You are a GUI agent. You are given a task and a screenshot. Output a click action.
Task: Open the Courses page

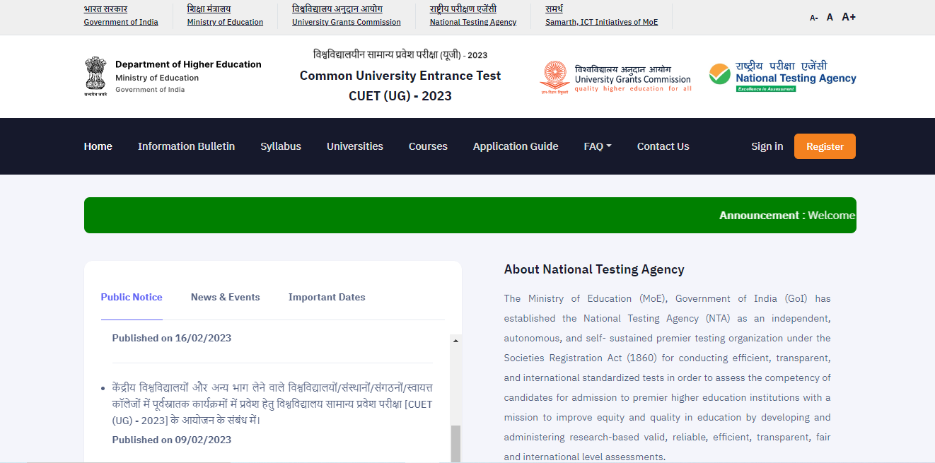click(428, 146)
